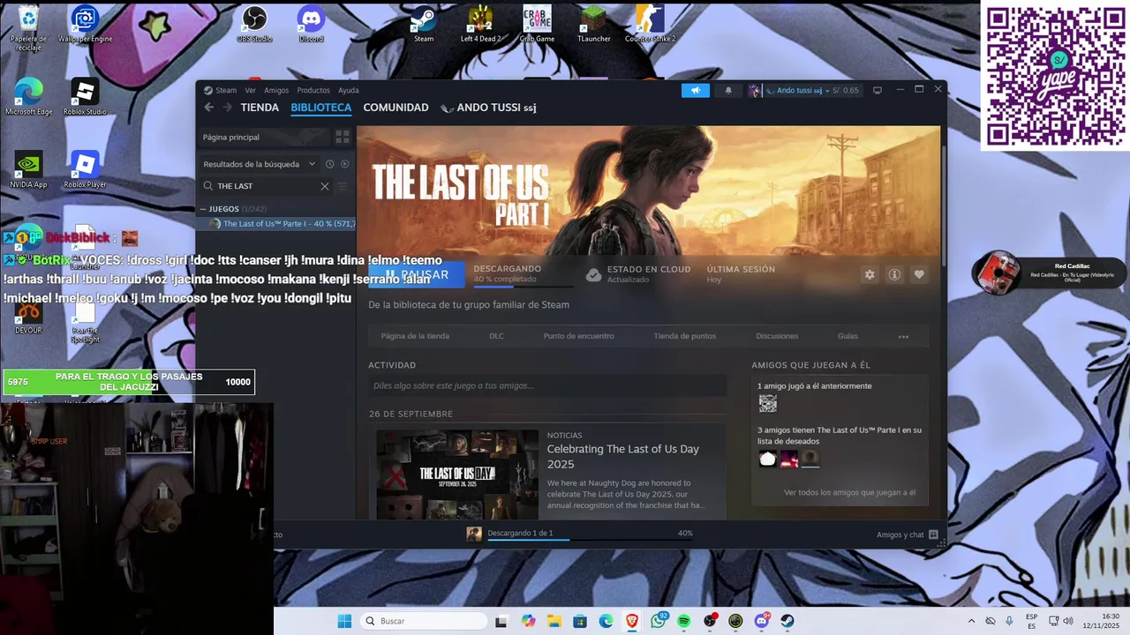Open Discusiones link
Image resolution: width=1130 pixels, height=635 pixels.
[x=777, y=336]
